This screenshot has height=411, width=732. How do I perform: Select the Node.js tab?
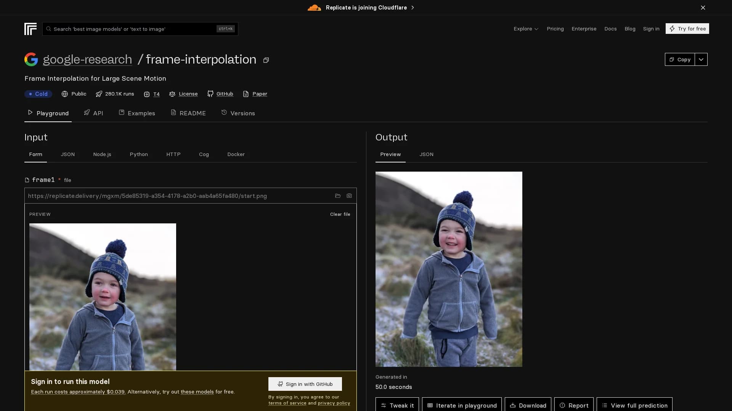click(102, 155)
